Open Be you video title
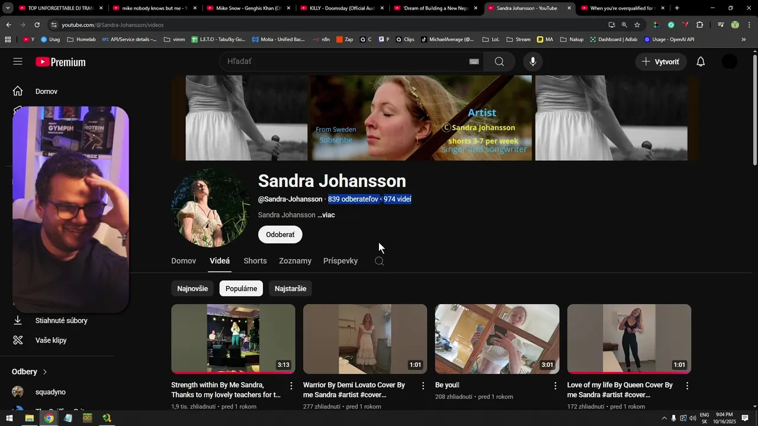The width and height of the screenshot is (758, 426). click(447, 385)
